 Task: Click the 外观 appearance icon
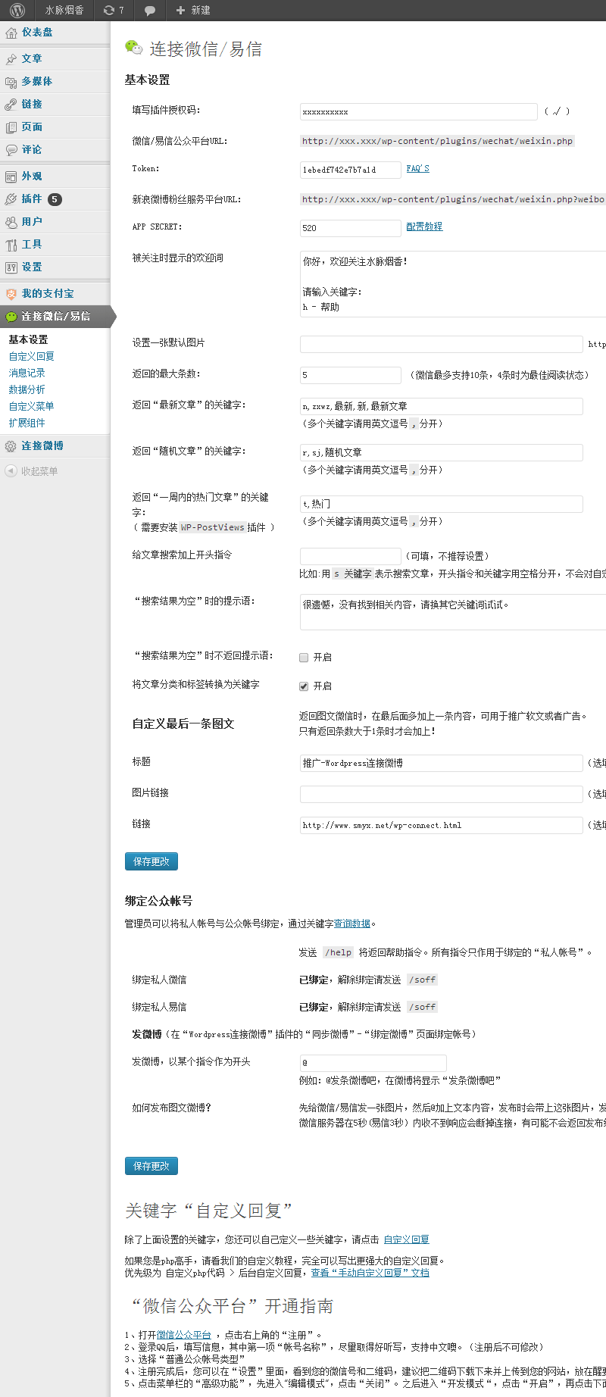click(11, 177)
